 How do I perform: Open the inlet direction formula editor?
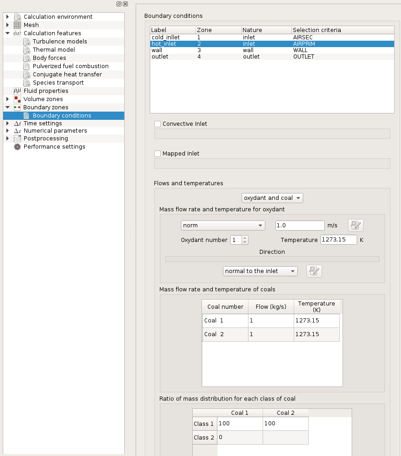(314, 271)
